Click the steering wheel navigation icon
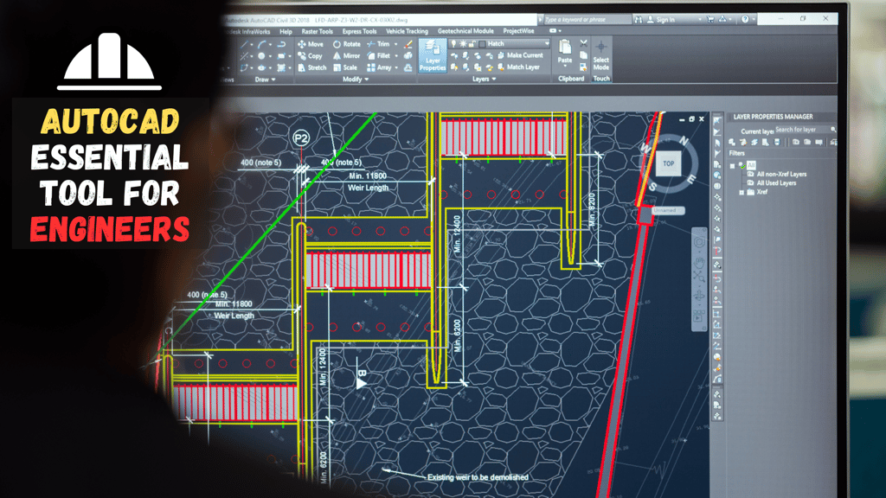886x498 pixels. click(x=699, y=243)
